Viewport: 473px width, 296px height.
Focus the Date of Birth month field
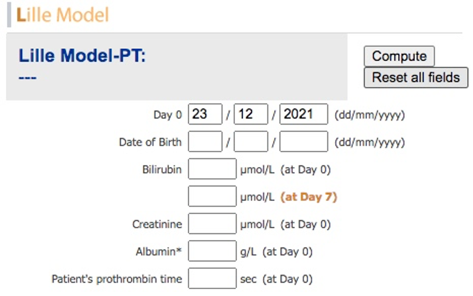[x=251, y=141]
